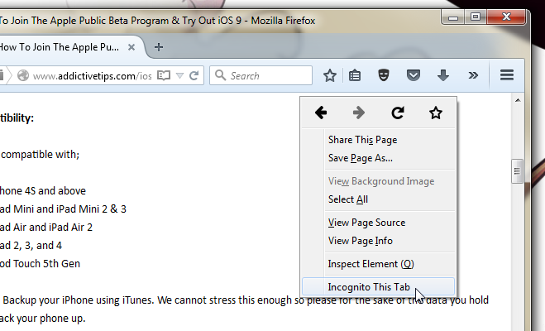The image size is (545, 331).
Task: Select Inspect Element (Q) option
Action: point(371,264)
